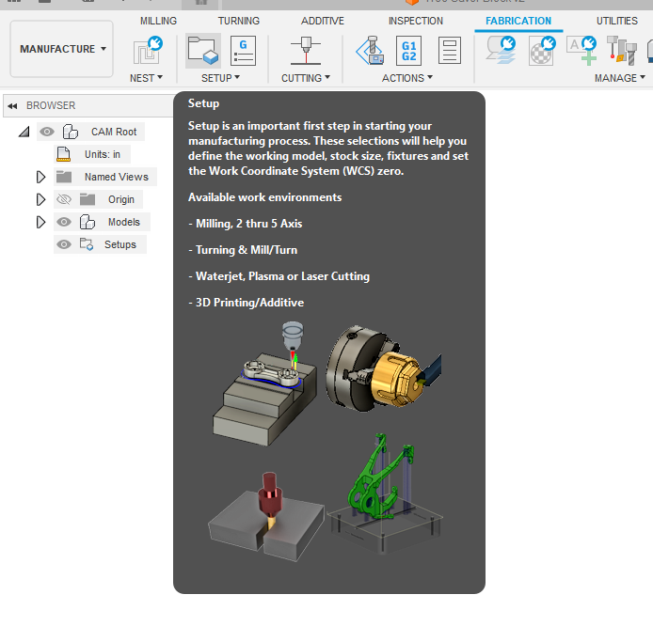The height and width of the screenshot is (626, 653).
Task: Click the Named Views folder icon
Action: point(64,177)
